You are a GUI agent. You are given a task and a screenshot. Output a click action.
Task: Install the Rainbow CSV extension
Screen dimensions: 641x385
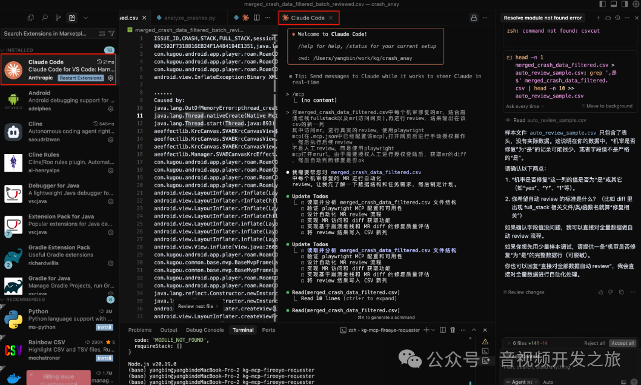(104, 358)
